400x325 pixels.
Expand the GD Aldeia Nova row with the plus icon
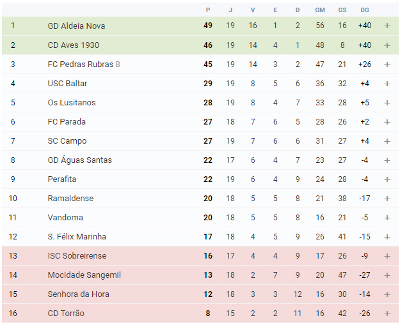(x=387, y=26)
